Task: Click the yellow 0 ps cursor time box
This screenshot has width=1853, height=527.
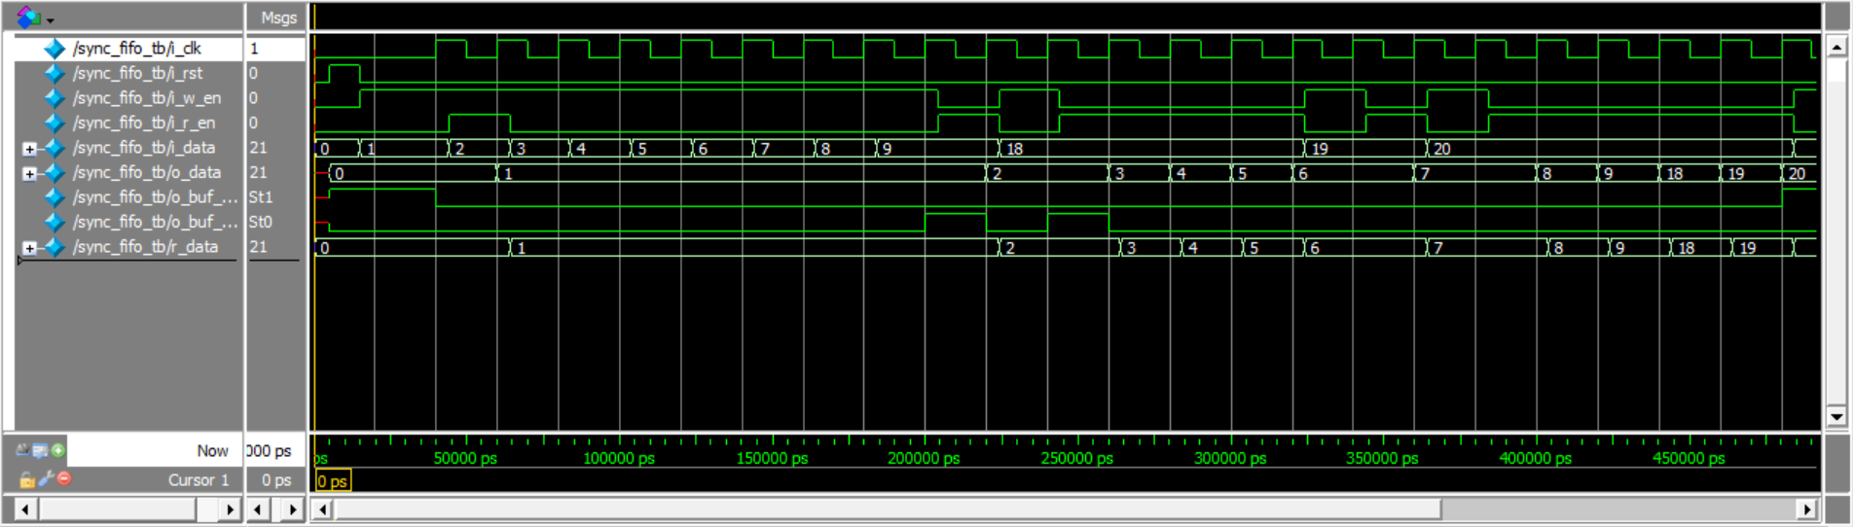Action: pos(333,480)
